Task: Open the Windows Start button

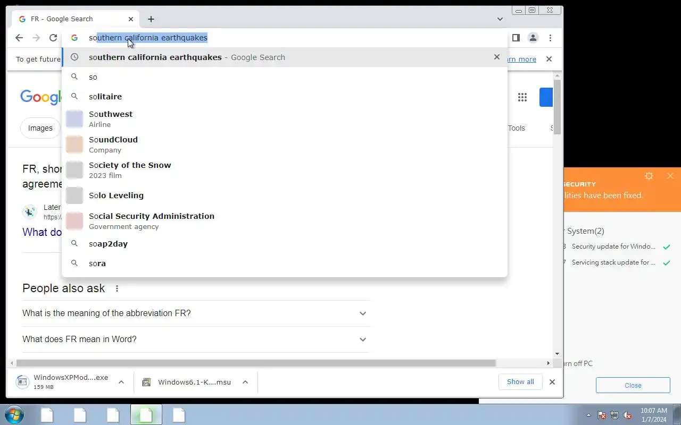Action: [14, 414]
